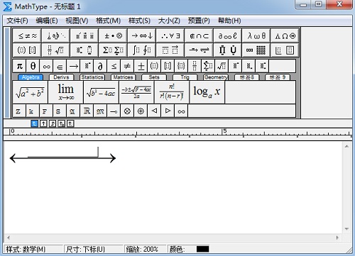Viewport: 355px width, 256px height.
Task: Open the 预置(P) menu
Action: point(199,21)
